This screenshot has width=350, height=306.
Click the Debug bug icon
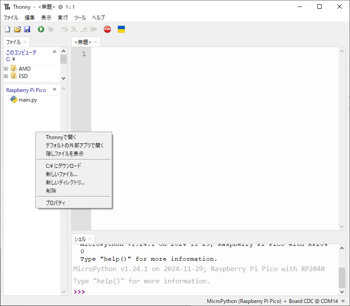(x=51, y=29)
